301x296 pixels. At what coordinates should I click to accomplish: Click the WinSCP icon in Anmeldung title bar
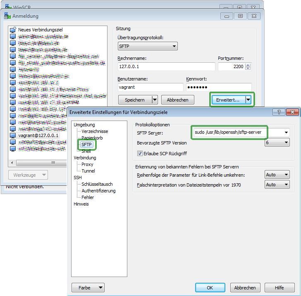click(x=7, y=16)
